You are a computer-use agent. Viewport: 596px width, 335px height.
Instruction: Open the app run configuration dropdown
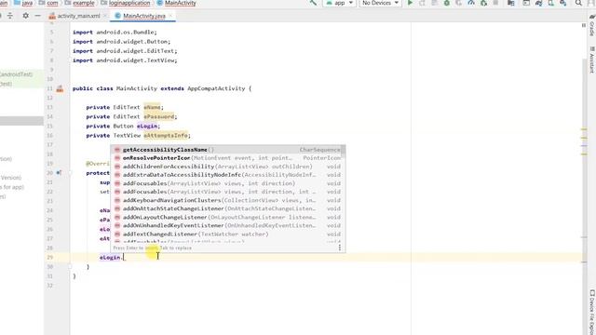[x=339, y=3]
